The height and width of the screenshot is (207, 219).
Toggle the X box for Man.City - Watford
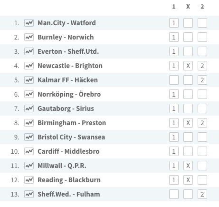[x=188, y=23]
